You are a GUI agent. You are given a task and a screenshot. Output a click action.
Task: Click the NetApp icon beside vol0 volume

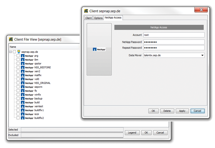point(23,79)
